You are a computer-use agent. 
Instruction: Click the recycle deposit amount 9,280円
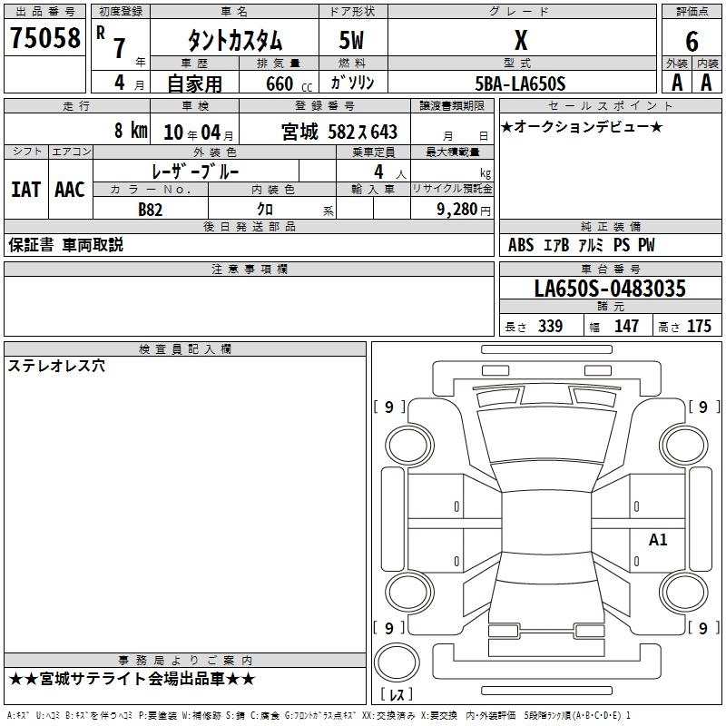click(x=462, y=210)
